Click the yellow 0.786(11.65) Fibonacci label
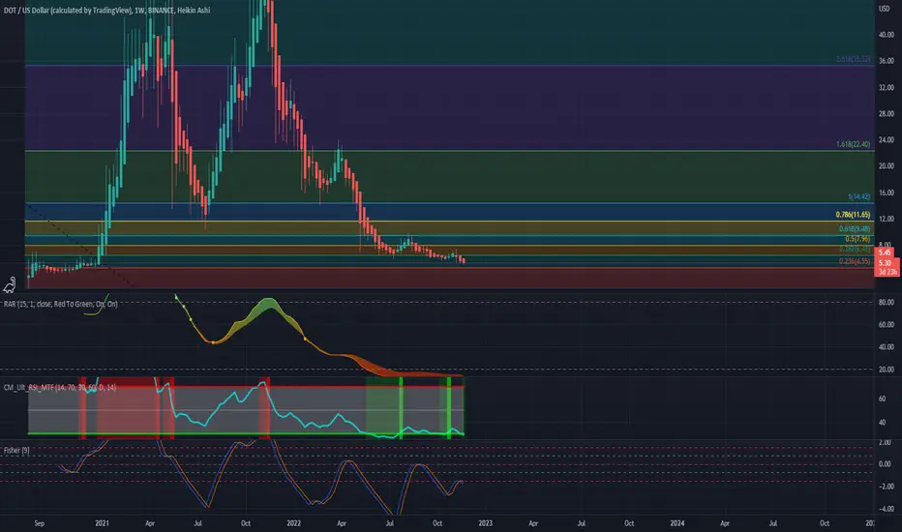 coord(853,215)
